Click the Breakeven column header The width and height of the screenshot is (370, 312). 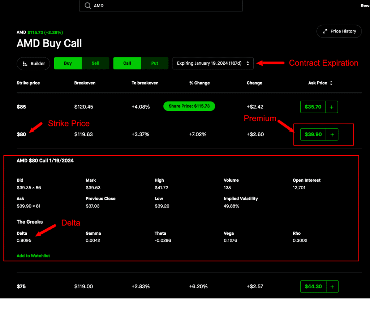85,83
